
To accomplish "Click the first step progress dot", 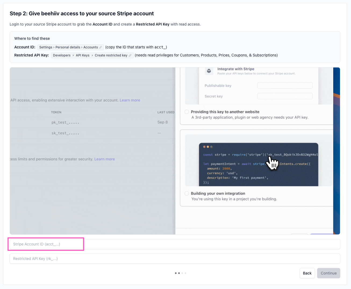I will coord(176,273).
